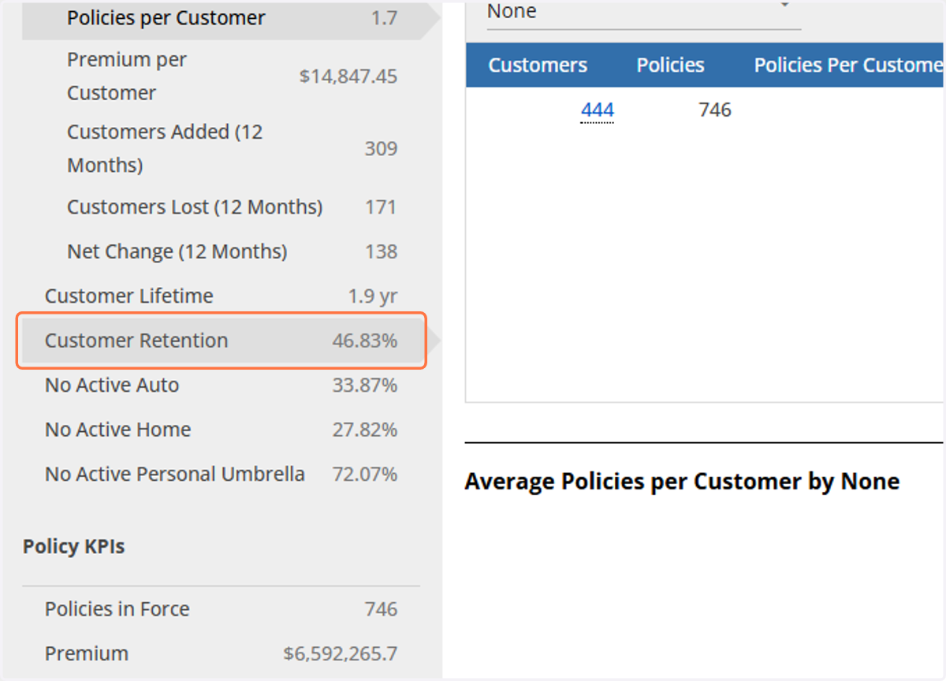This screenshot has height=681, width=946.
Task: Sort by Policies Per Customer column header
Action: click(x=849, y=65)
